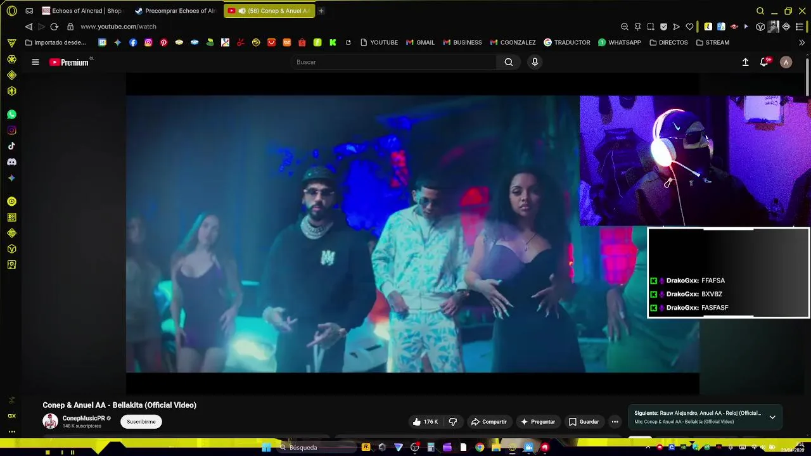Image resolution: width=811 pixels, height=456 pixels.
Task: Open YouTube notifications bell
Action: 765,62
